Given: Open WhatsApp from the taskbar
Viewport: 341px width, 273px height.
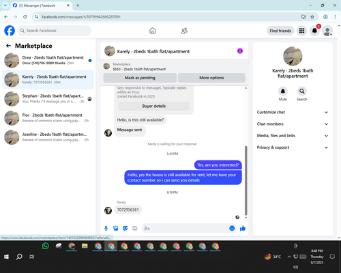Looking at the screenshot, I should (x=46, y=246).
